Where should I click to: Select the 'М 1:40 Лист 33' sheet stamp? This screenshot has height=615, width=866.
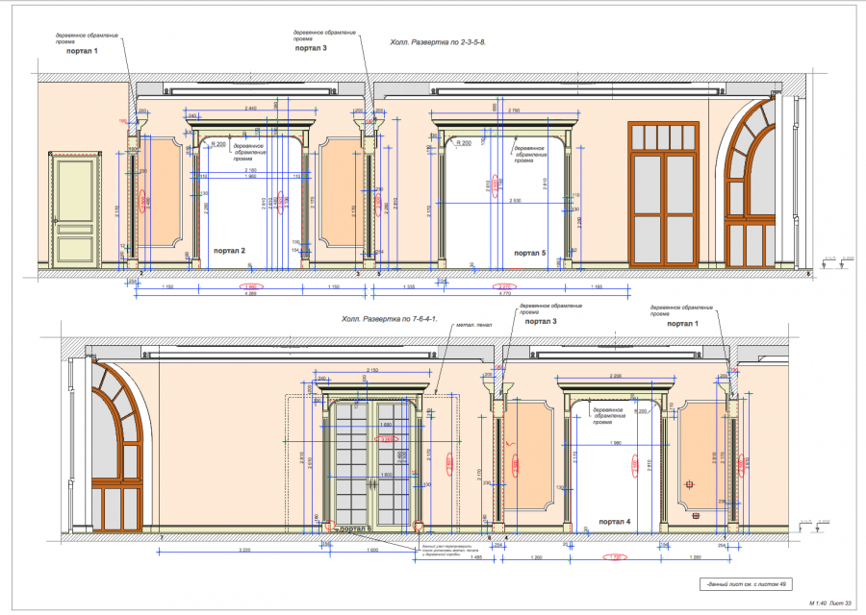[830, 603]
